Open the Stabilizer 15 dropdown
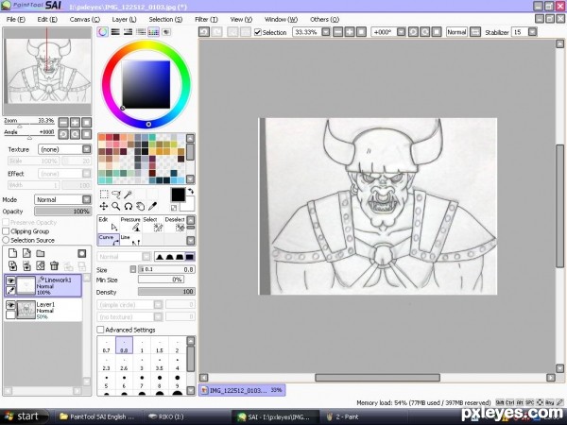Screen dimensions: 567x425 (532, 32)
